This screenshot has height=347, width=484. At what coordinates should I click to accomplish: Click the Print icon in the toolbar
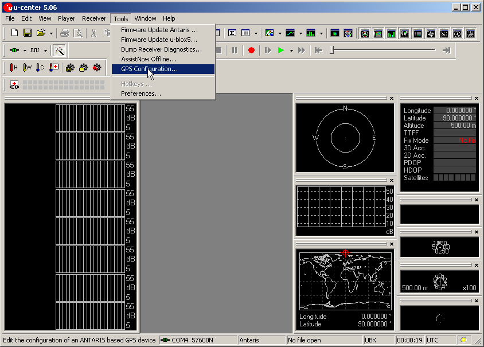click(x=65, y=33)
